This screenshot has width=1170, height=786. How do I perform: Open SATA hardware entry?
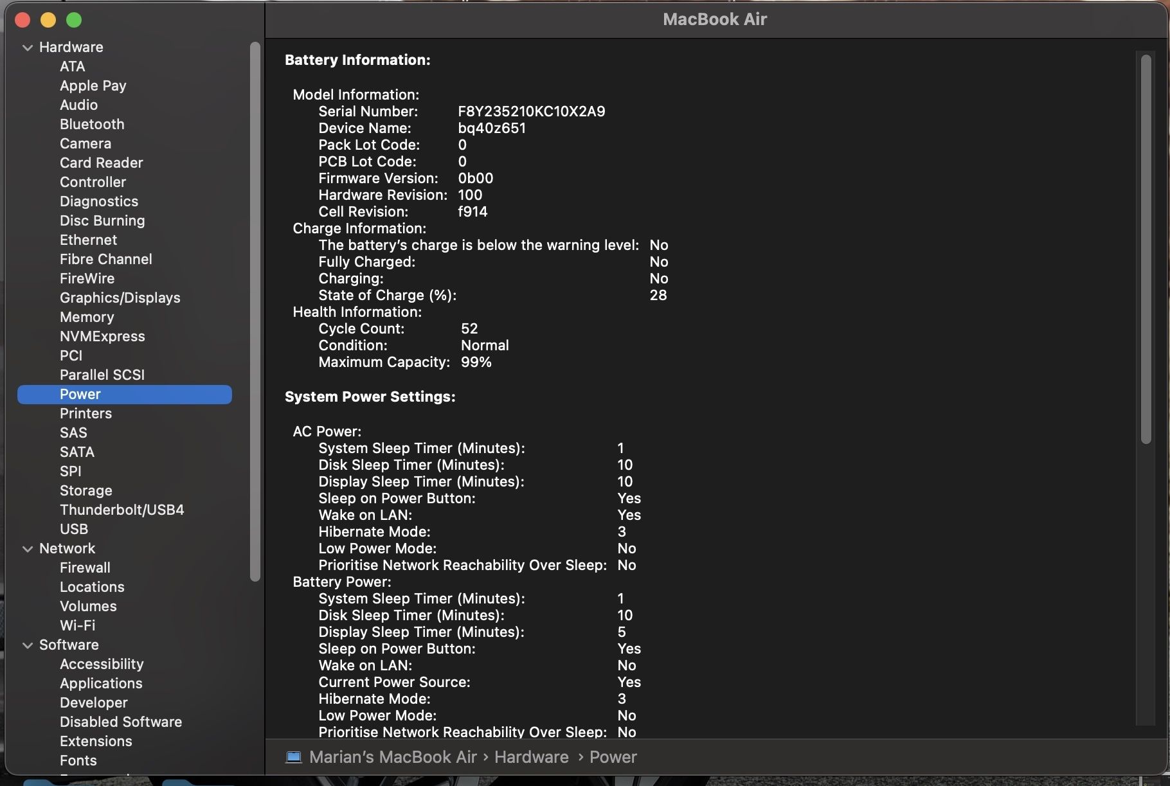pyautogui.click(x=76, y=452)
